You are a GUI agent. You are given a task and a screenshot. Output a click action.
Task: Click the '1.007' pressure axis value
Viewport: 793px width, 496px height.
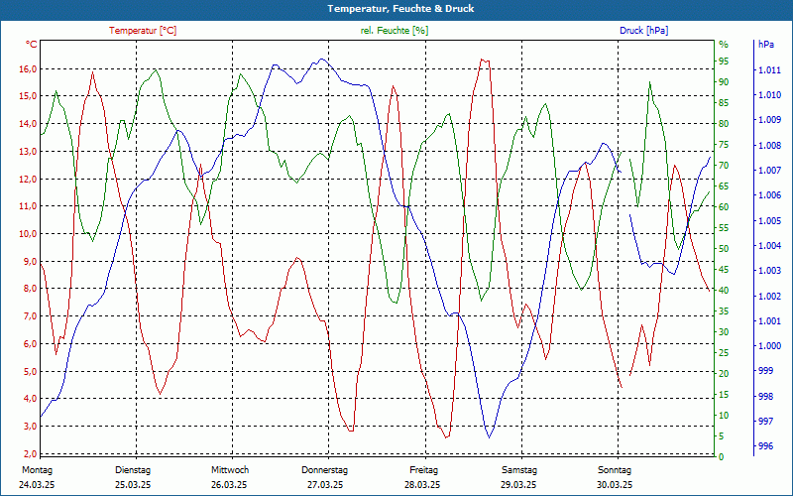tap(770, 170)
